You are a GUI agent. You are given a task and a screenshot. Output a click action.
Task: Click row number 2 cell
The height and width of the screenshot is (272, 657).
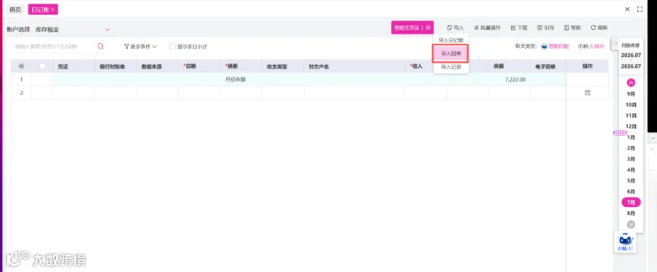[21, 93]
